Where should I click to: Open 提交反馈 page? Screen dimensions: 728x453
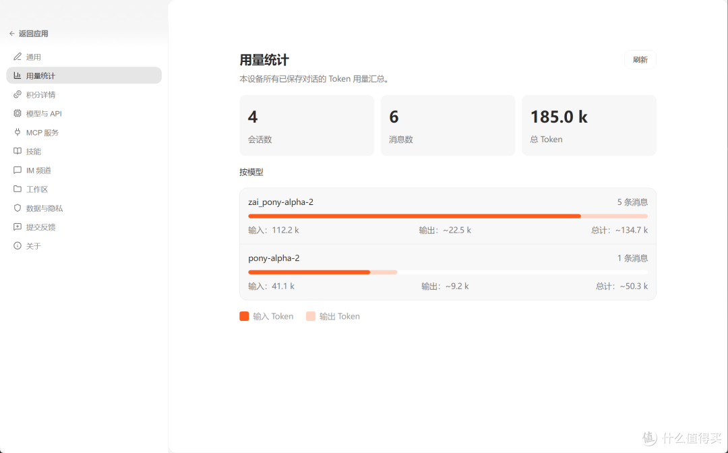[84, 227]
